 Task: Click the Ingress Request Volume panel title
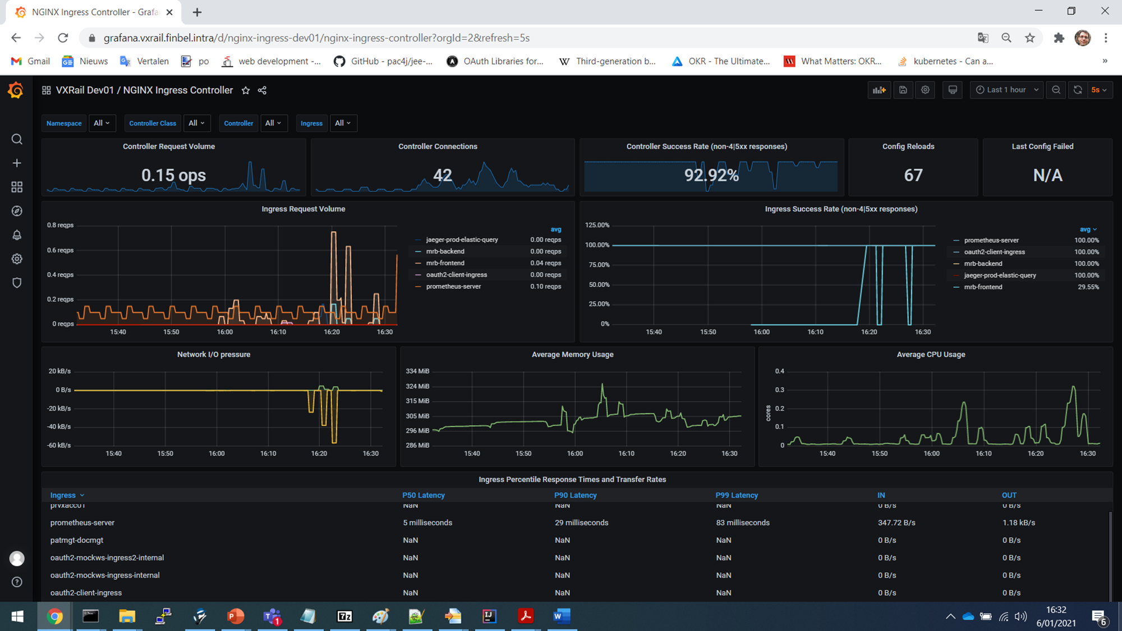[x=303, y=209]
